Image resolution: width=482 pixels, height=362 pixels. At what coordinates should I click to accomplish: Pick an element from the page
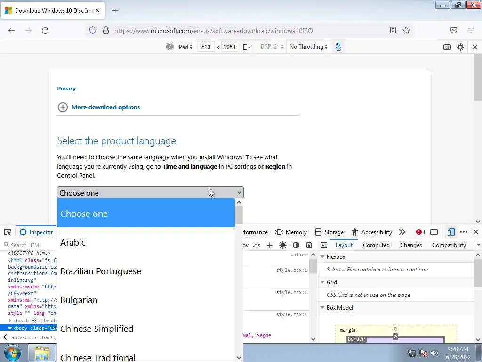coord(8,232)
